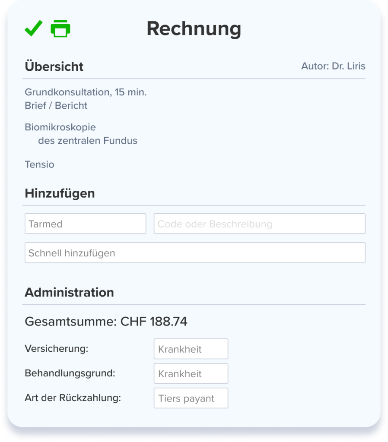Click the Autor: Dr. Liris label
The width and height of the screenshot is (388, 442).
333,66
